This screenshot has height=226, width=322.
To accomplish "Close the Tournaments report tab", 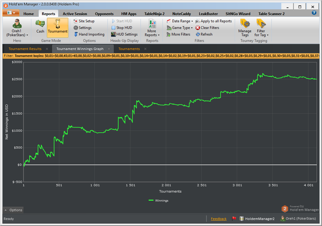I will [145, 49].
